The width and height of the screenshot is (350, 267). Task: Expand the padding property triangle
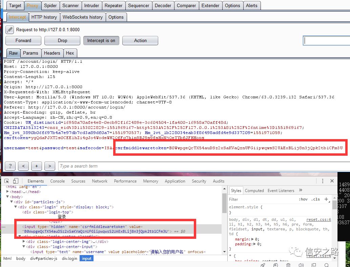pyautogui.click(x=255, y=244)
